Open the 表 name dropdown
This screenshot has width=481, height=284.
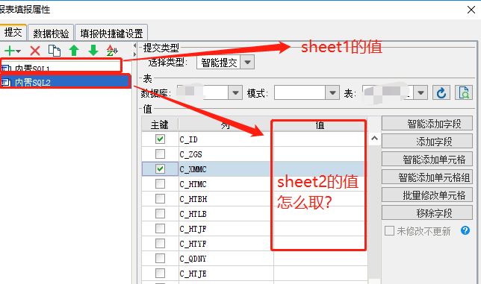coord(421,92)
